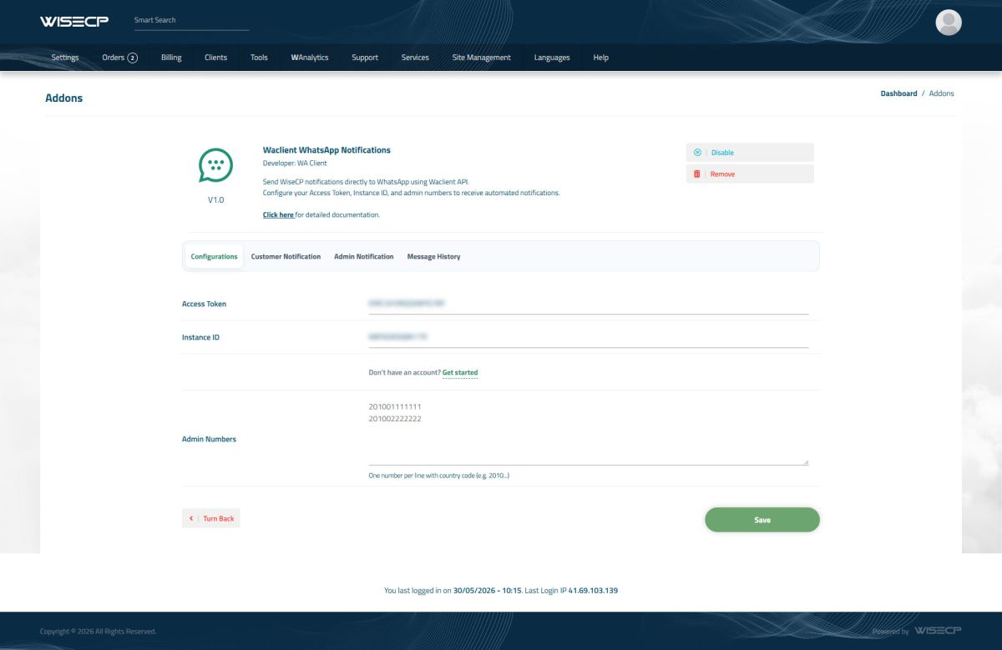Open the Site Management menu

tap(481, 58)
